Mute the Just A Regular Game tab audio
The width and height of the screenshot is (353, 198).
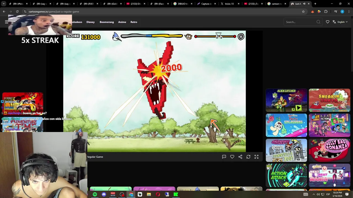pyautogui.click(x=304, y=4)
